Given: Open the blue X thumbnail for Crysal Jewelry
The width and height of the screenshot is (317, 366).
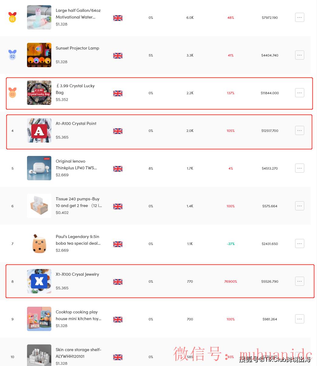Looking at the screenshot, I should (39, 281).
